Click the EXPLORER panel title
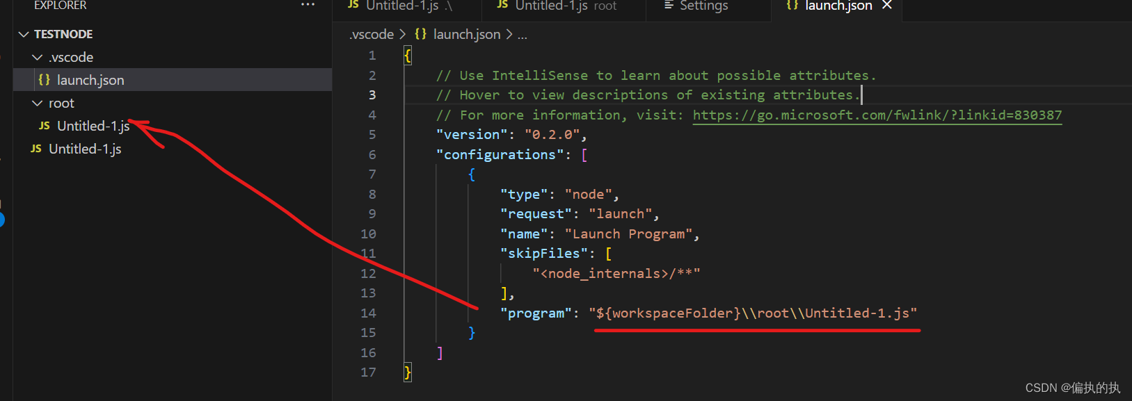This screenshot has height=401, width=1132. 60,5
